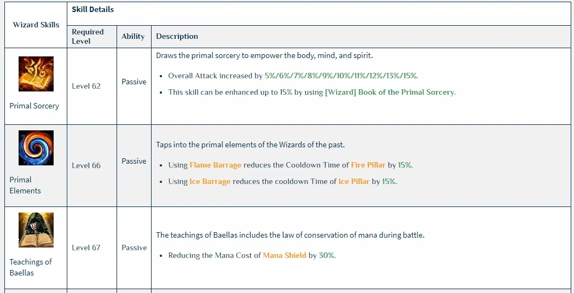
Task: Click the Primal Sorcery skill icon
Action: [36, 74]
